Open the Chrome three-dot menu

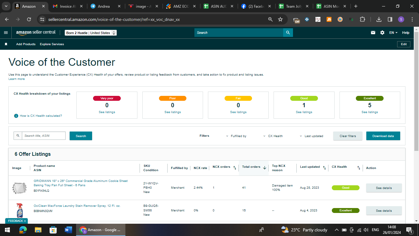[x=412, y=19]
